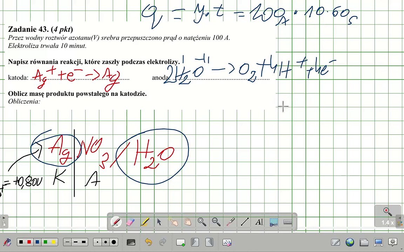Click the 'Zadanie 43.' heading text
The image size is (404, 252).
coord(29,29)
